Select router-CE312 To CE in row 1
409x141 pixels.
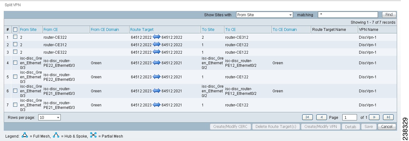pos(236,37)
